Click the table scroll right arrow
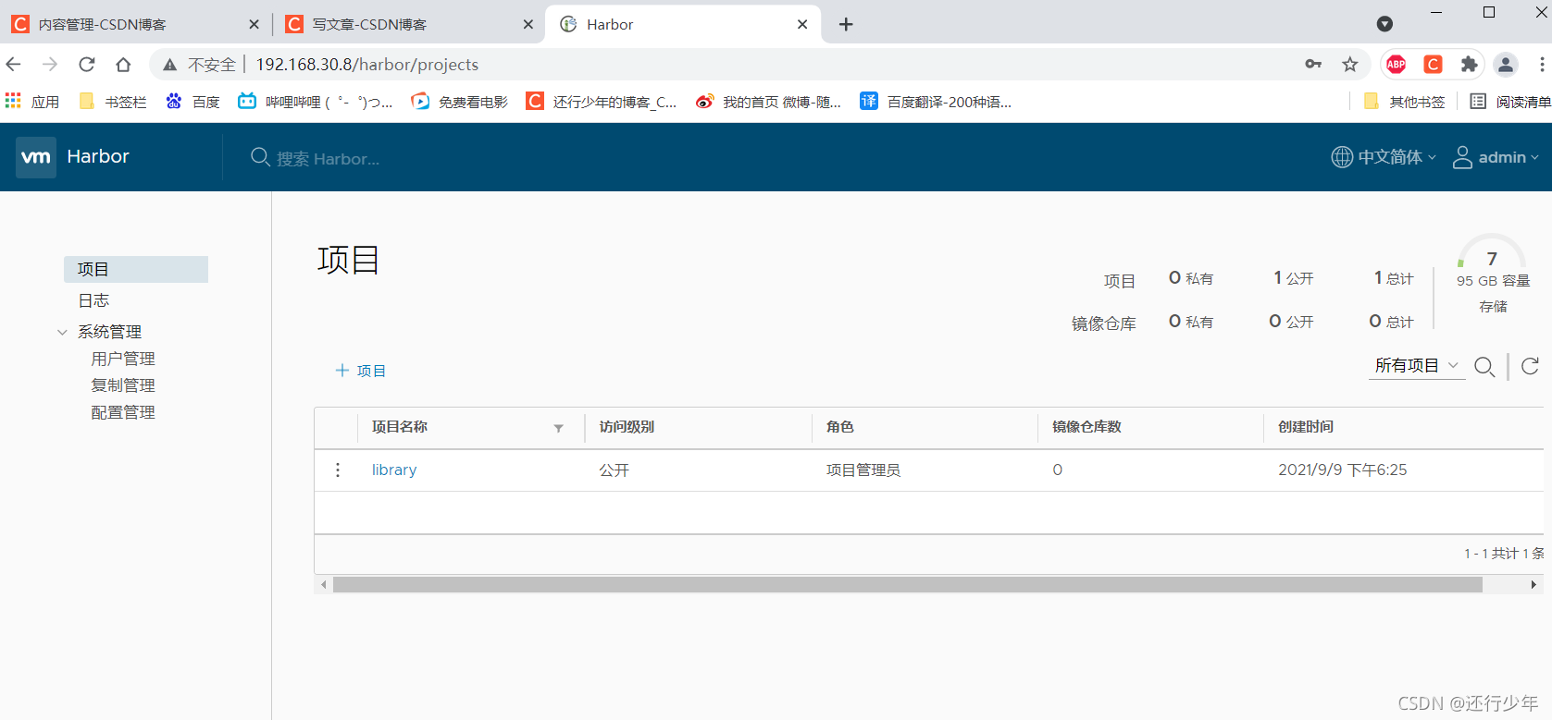This screenshot has height=720, width=1552. (1533, 584)
